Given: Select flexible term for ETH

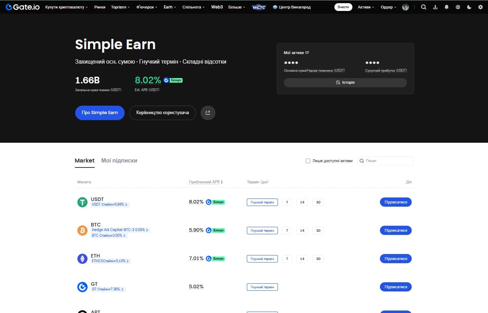Looking at the screenshot, I should click(x=262, y=259).
